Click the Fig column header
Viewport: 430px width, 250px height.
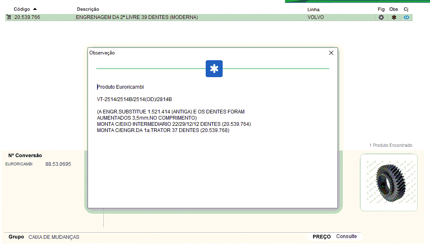pyautogui.click(x=381, y=9)
